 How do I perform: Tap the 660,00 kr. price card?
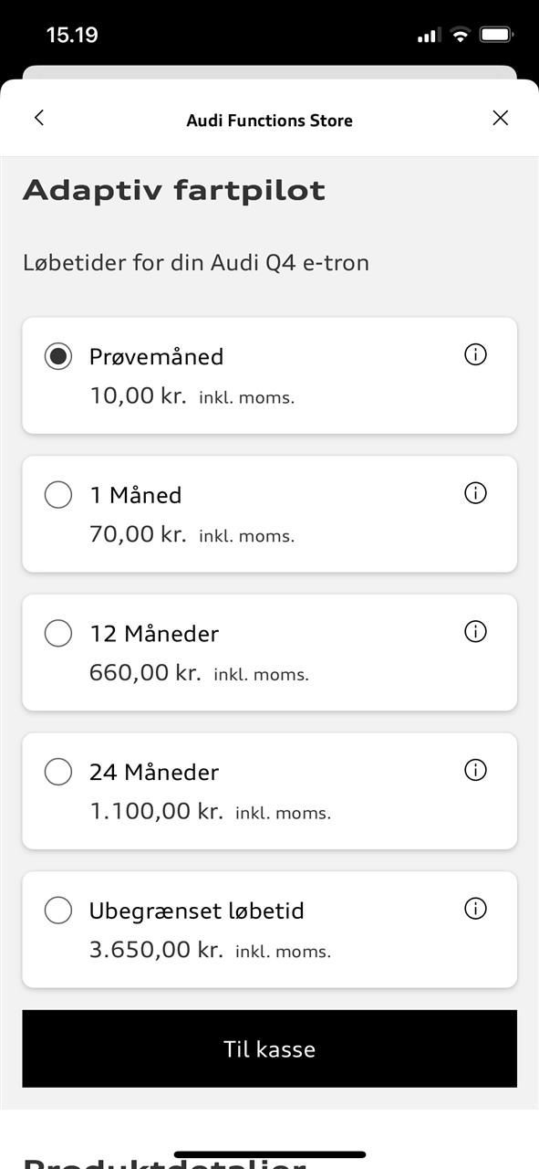269,652
